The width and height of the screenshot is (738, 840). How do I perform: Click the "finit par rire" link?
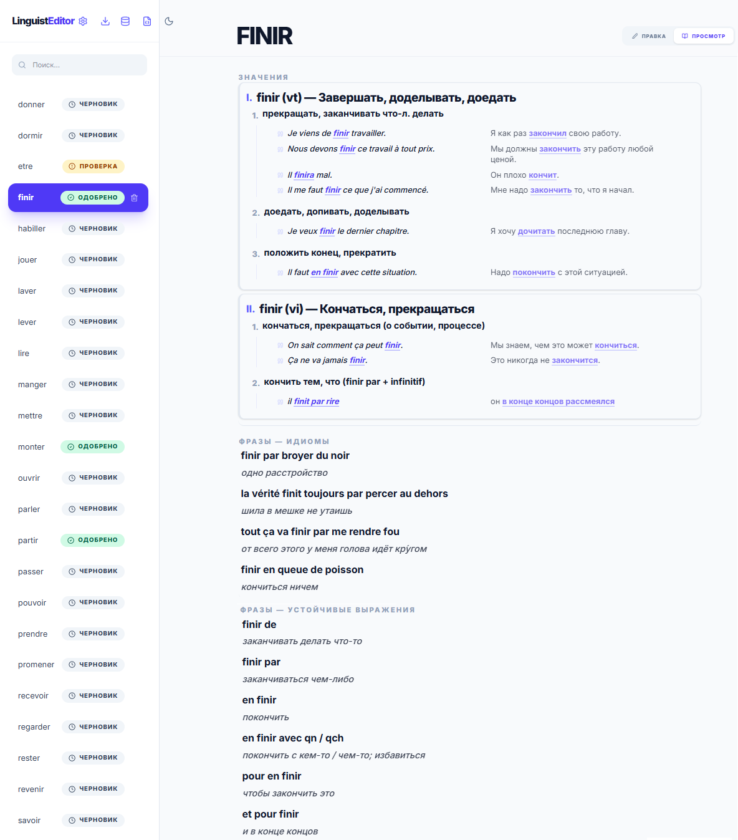(317, 402)
